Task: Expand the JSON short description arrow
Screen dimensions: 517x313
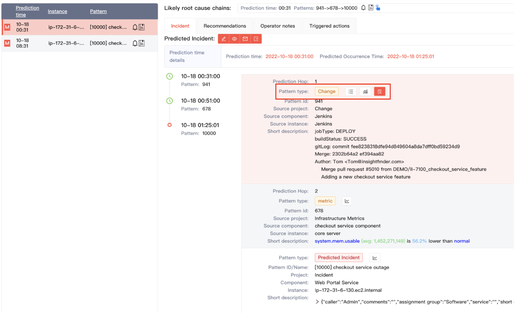Action: pos(317,302)
